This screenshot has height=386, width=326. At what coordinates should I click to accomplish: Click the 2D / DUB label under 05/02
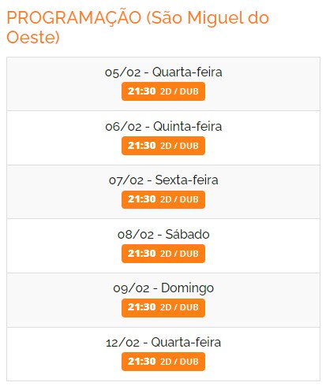(x=179, y=91)
